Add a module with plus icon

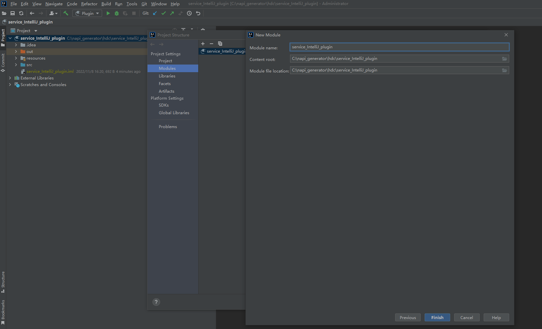pyautogui.click(x=203, y=43)
